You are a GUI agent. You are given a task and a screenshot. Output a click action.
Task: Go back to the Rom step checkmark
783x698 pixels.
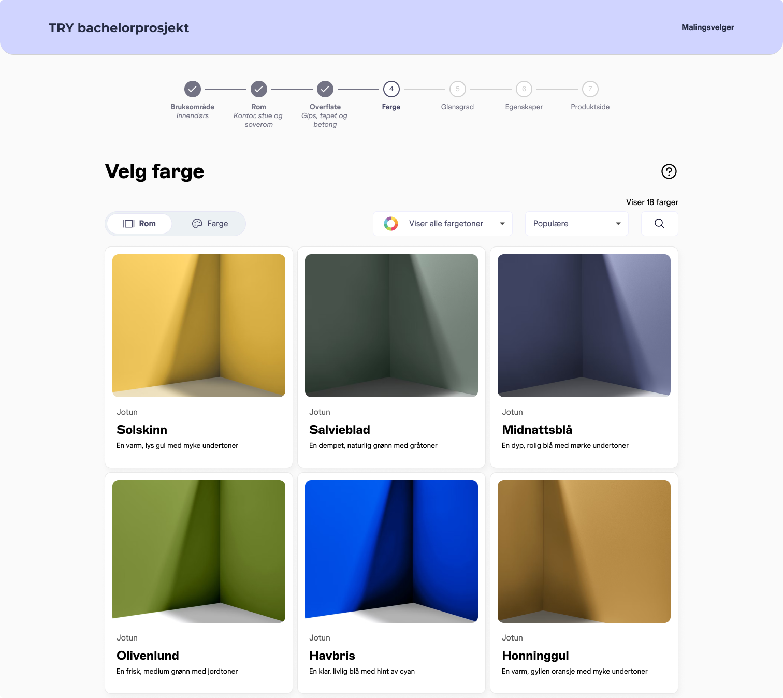point(258,89)
